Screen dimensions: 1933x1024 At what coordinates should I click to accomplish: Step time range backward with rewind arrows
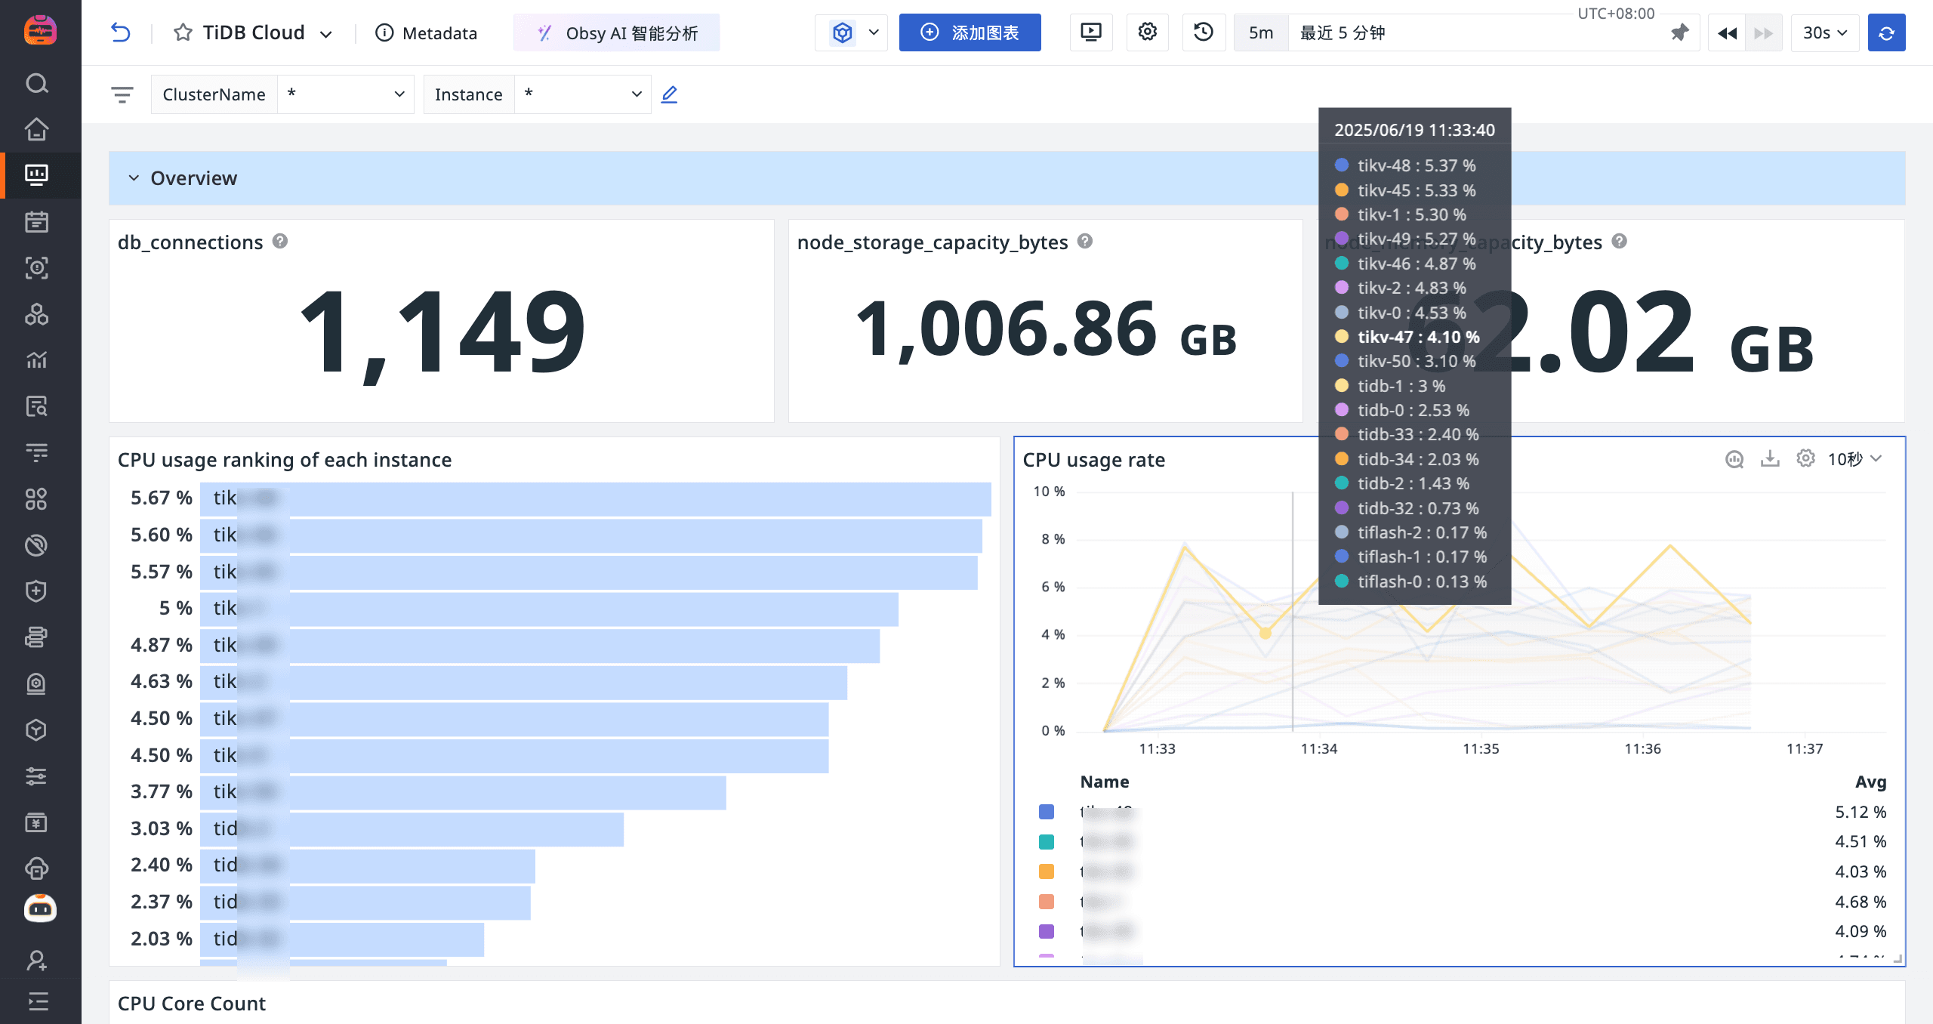pos(1727,32)
